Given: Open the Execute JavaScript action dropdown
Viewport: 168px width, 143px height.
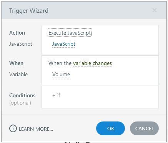Looking at the screenshot, I should click(x=70, y=33).
